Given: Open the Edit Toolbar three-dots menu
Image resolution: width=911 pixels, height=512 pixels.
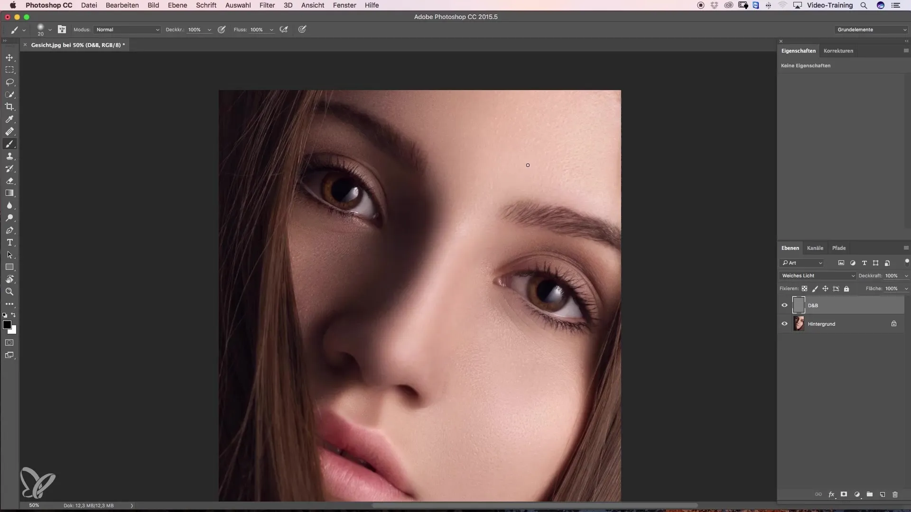Looking at the screenshot, I should (x=9, y=304).
